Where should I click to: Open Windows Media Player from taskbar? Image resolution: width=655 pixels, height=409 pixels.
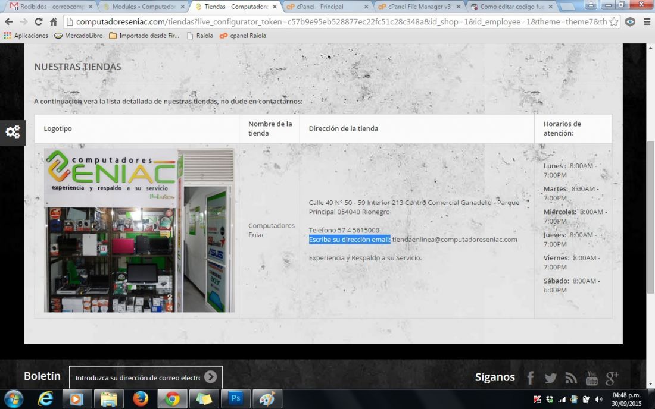tap(77, 399)
